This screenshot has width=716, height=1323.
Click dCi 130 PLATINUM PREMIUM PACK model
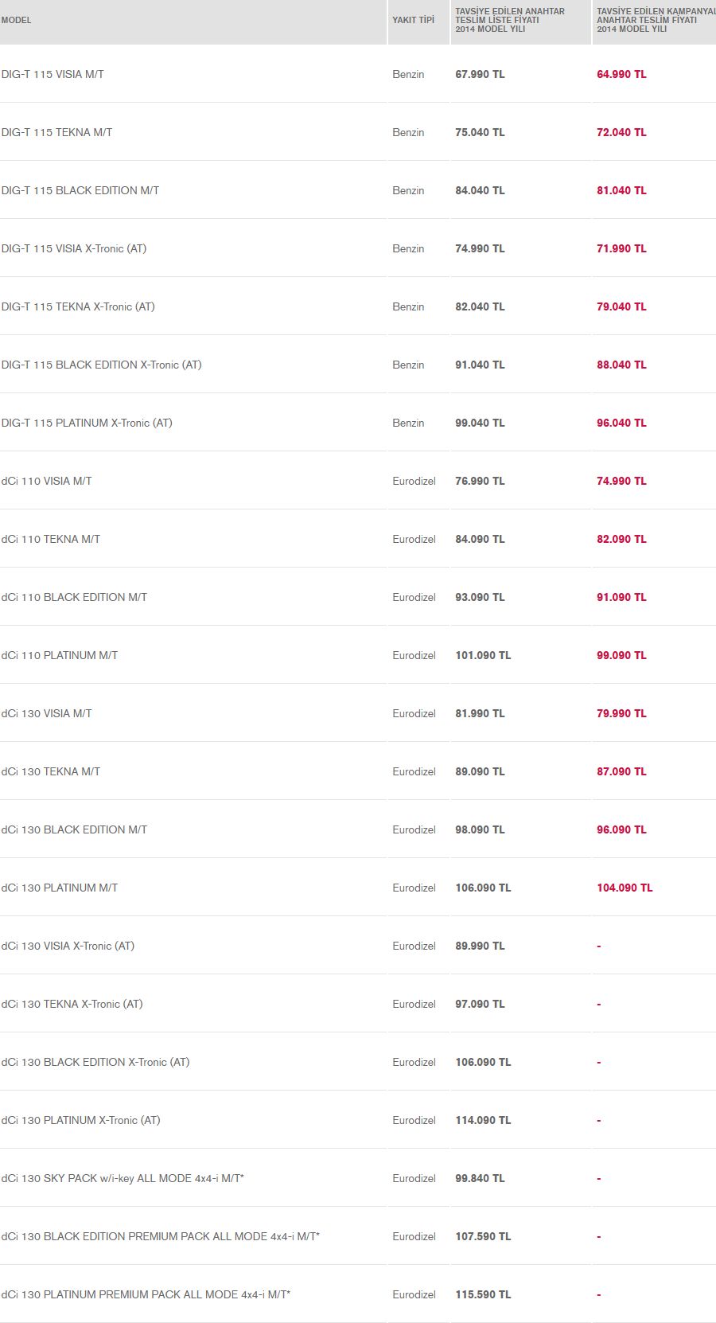pyautogui.click(x=146, y=1295)
